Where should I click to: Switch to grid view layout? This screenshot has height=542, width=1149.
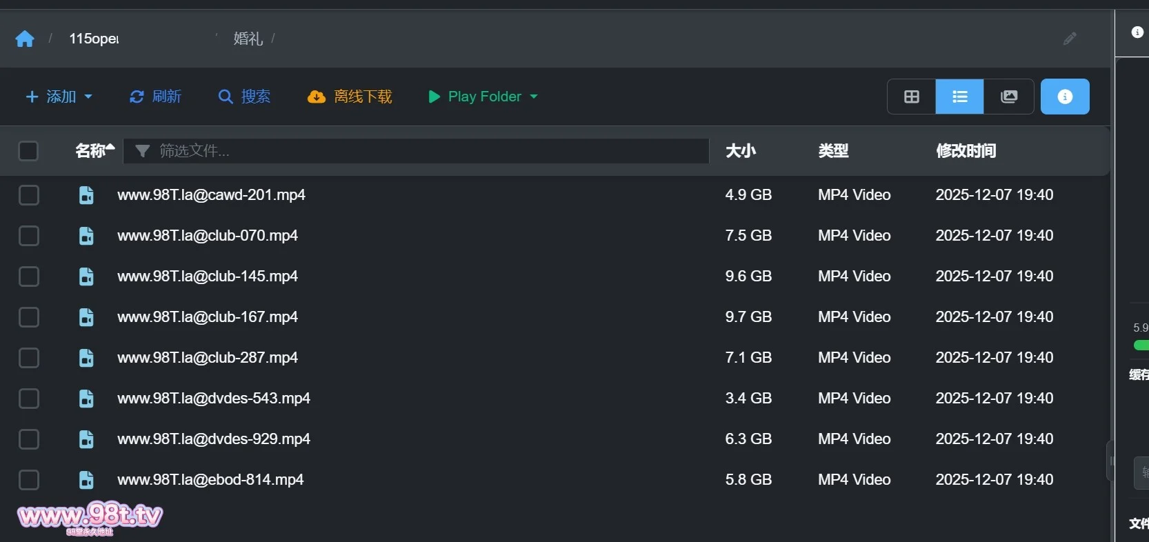click(911, 97)
